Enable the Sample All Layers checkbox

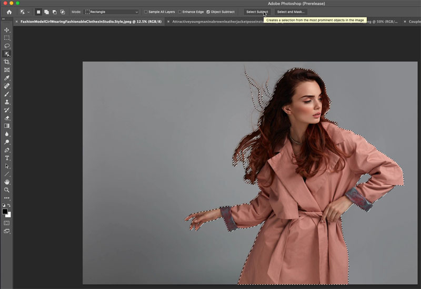coord(146,12)
